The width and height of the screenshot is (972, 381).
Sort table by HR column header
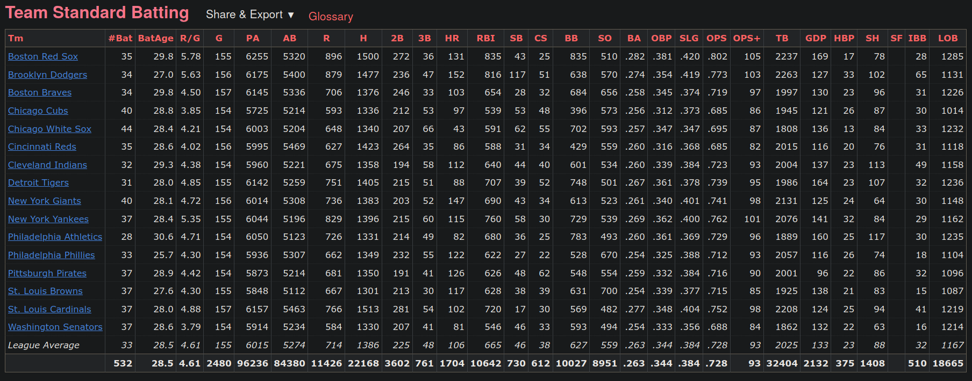[x=452, y=38]
